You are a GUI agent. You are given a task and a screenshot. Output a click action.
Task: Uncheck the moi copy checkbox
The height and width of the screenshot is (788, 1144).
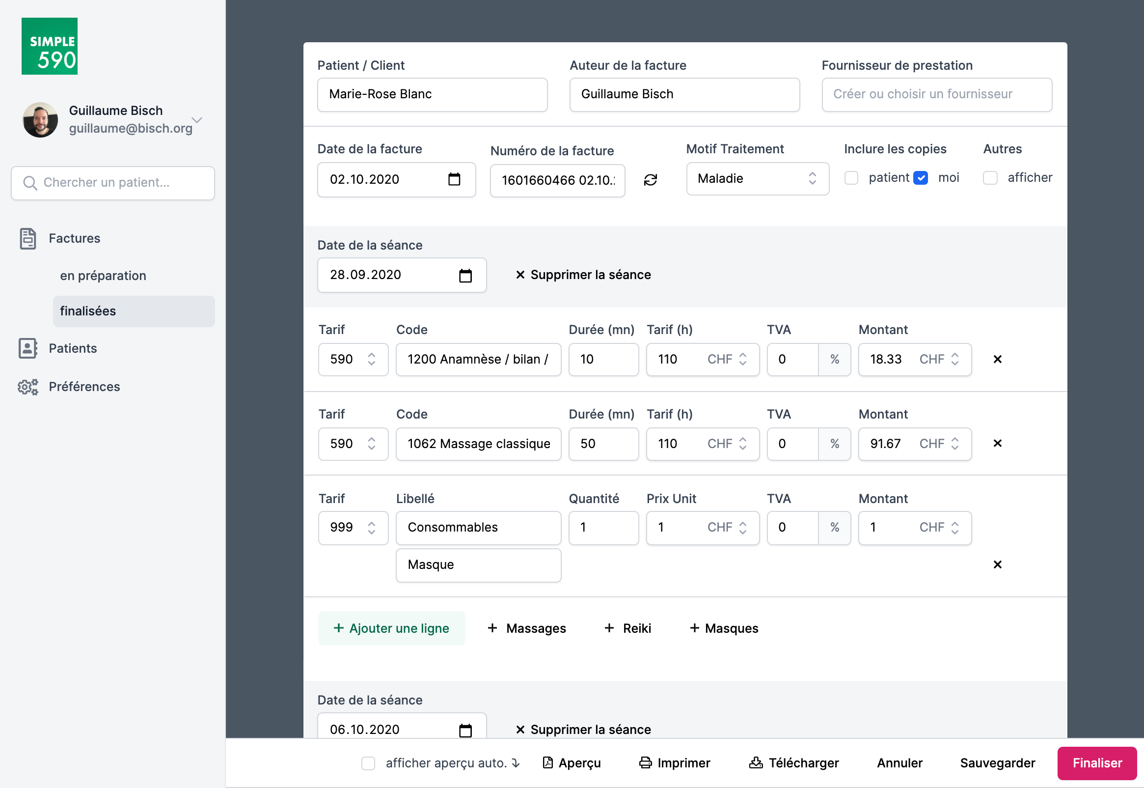(920, 178)
